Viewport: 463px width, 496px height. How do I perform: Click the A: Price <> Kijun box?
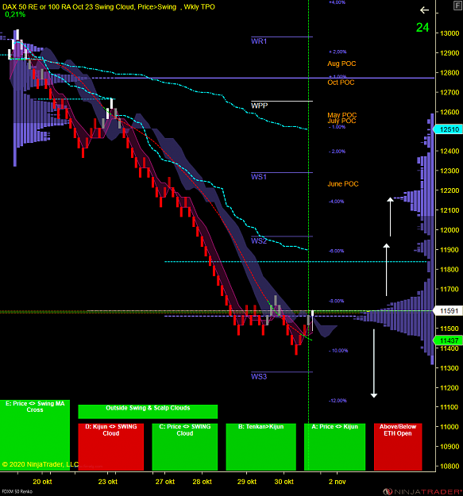pyautogui.click(x=334, y=447)
